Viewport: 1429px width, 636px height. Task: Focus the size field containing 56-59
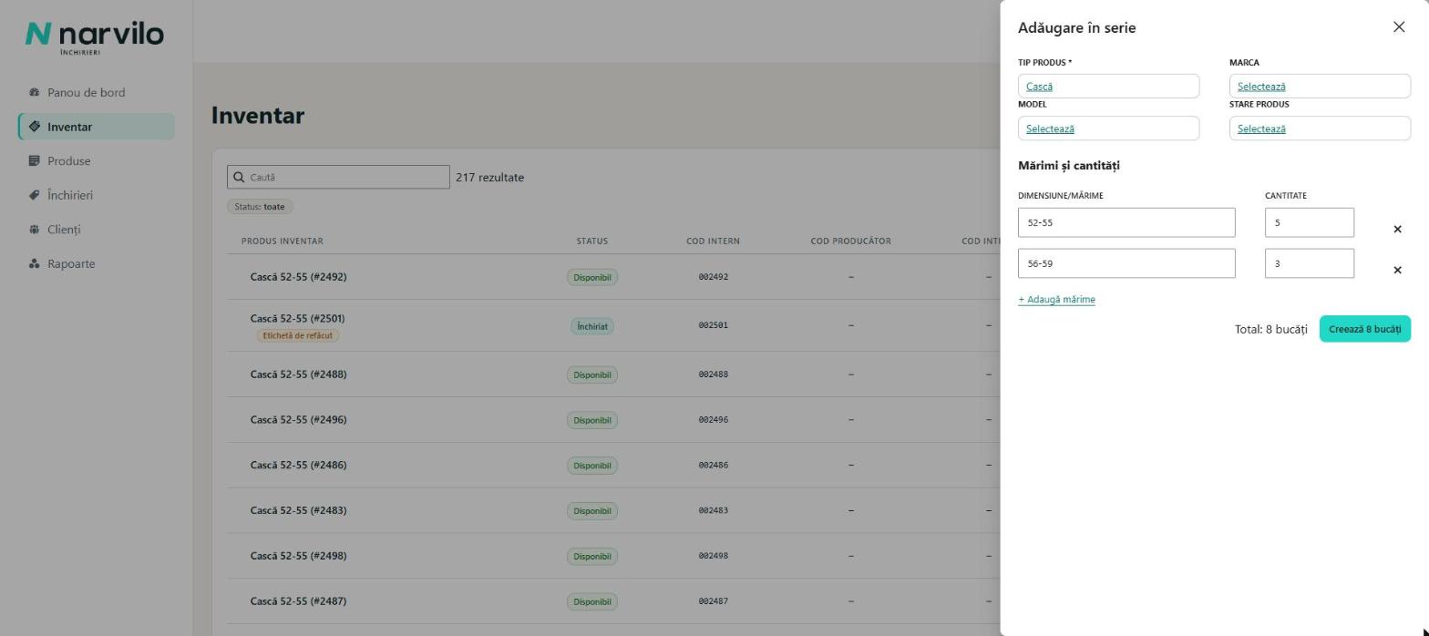(1126, 263)
